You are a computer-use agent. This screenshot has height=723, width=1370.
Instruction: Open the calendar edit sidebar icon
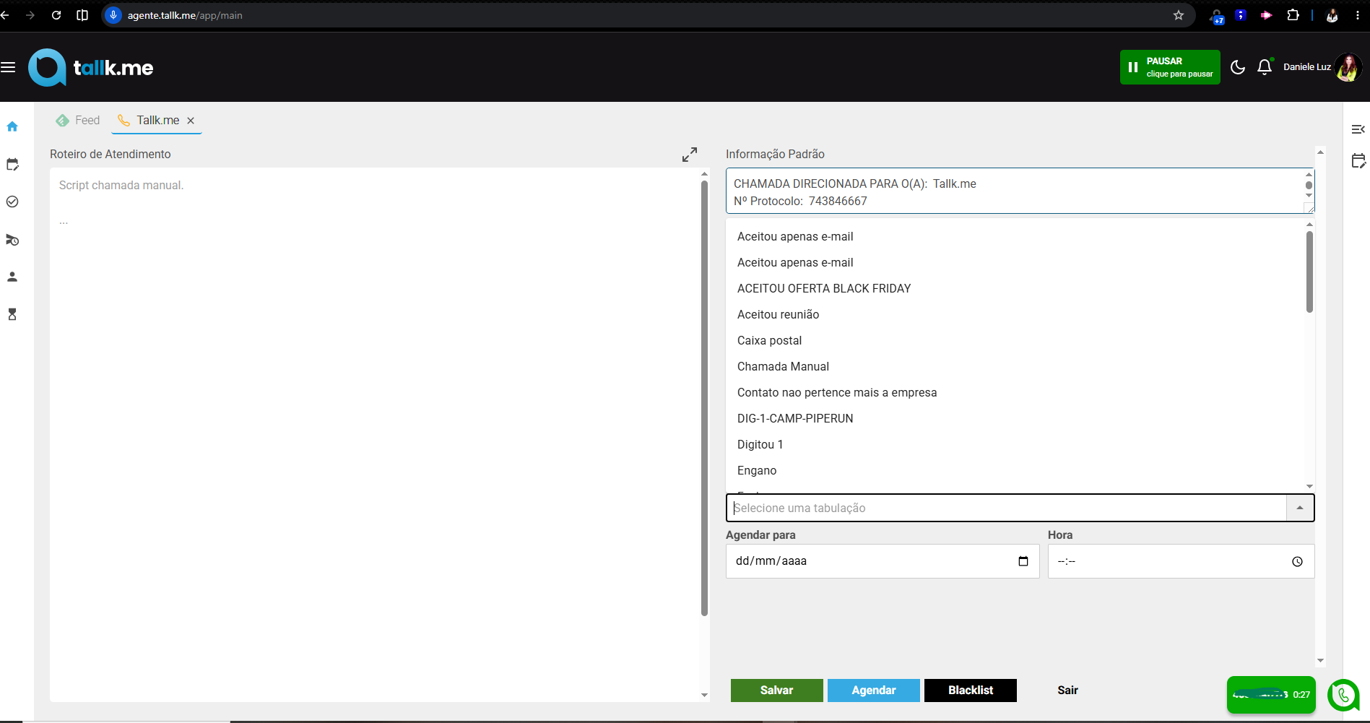[12, 164]
